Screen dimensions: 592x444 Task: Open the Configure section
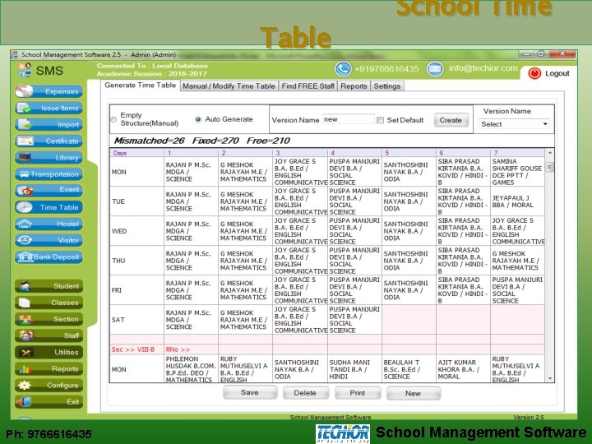tap(49, 386)
